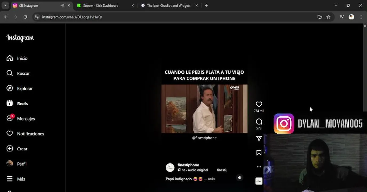Image resolution: width=367 pixels, height=192 pixels.
Task: Open the Chrome profile avatar
Action: (x=352, y=17)
